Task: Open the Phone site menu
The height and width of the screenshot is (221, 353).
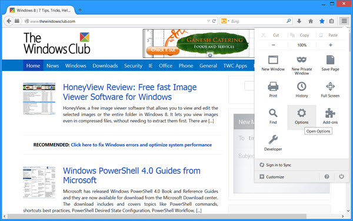Action: pos(186,66)
